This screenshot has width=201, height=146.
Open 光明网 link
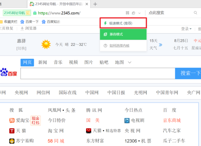140,92
